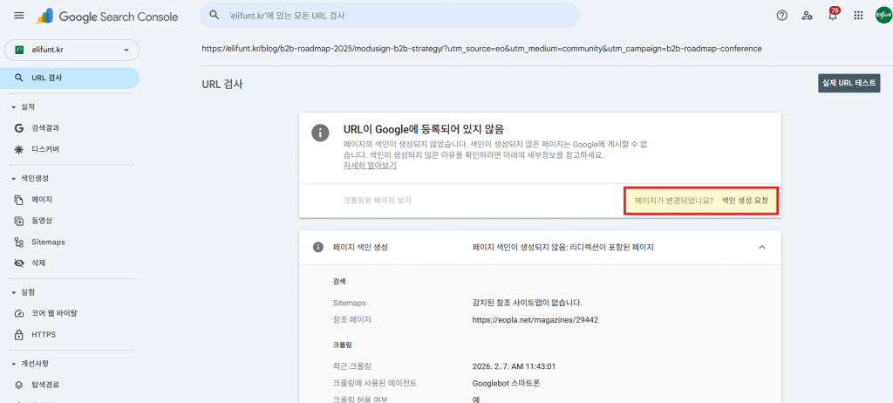Click the Google Search Console logo
The image size is (893, 403).
[x=107, y=17]
